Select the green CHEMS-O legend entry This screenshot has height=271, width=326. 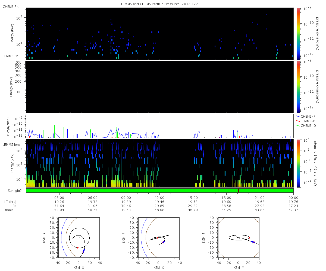click(306, 125)
